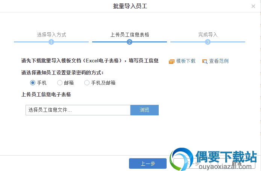
Task: Click the view example magnifier icon
Action: (205, 61)
